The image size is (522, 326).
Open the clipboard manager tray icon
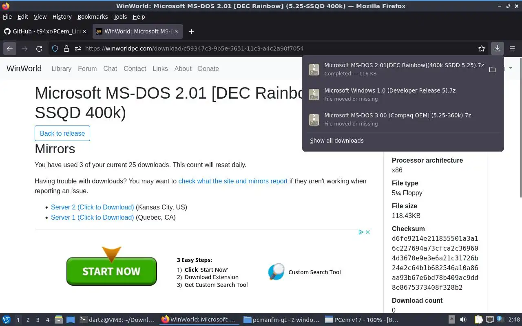478,319
